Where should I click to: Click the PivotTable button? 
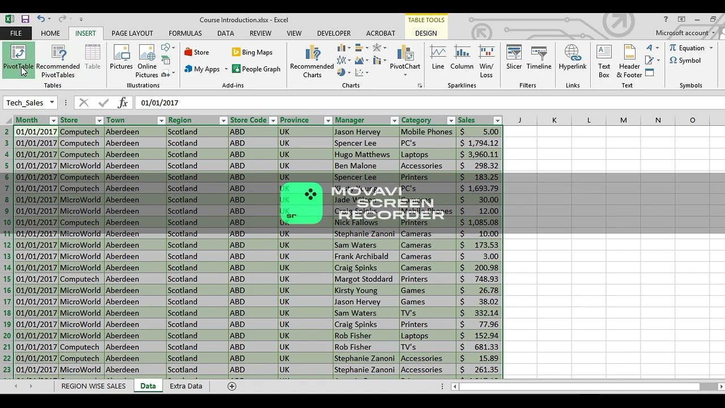coord(18,61)
